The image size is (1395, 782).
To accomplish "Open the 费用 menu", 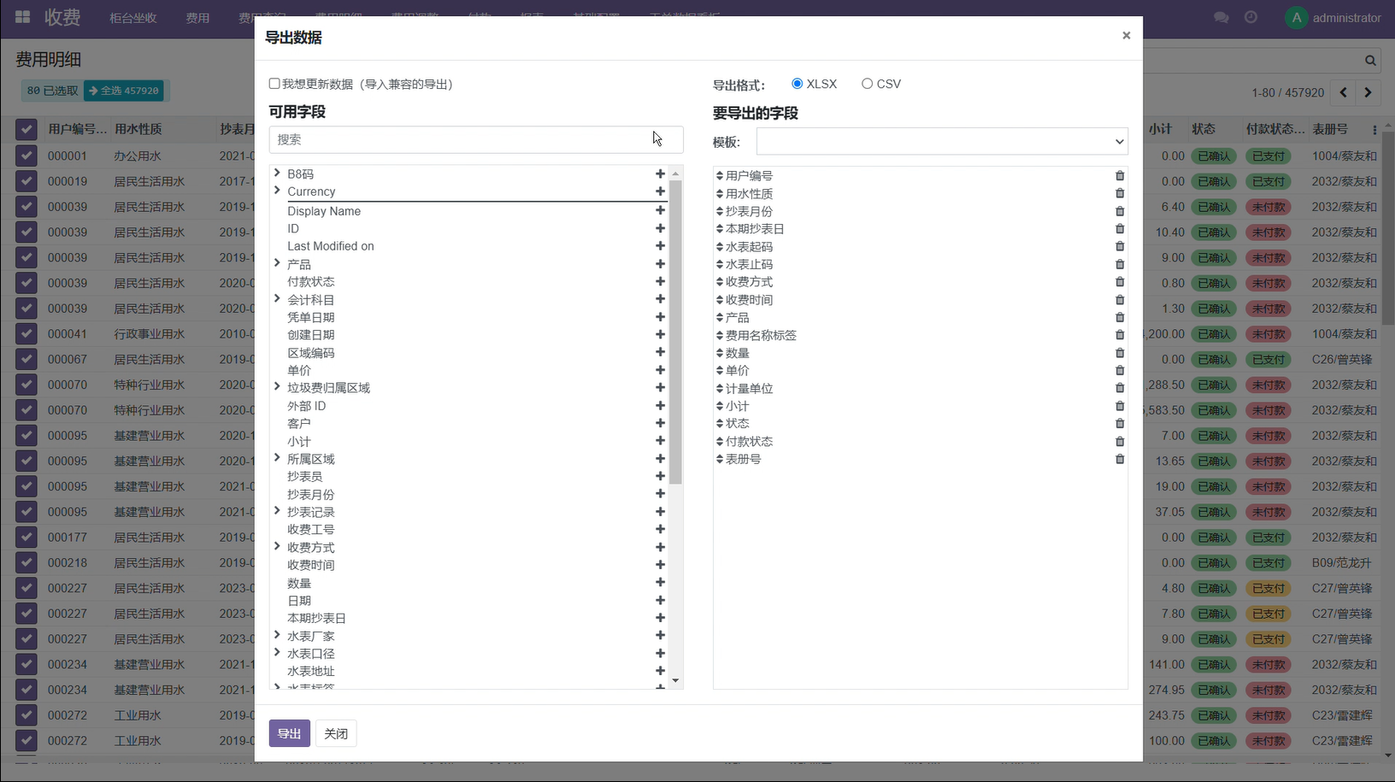I will [x=197, y=18].
